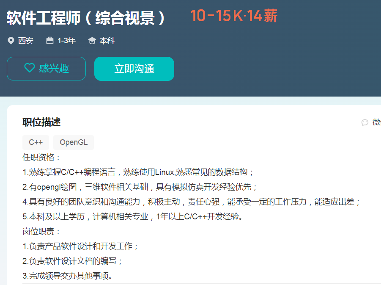Click the briefcase icon beside 1-3年
The width and height of the screenshot is (381, 285).
pos(50,41)
